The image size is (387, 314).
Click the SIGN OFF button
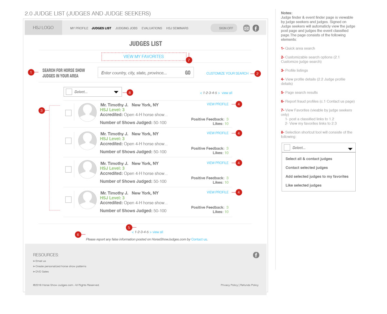pos(224,28)
